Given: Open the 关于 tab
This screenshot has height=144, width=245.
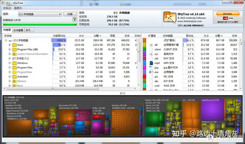Looking at the screenshot, I should pyautogui.click(x=28, y=30).
